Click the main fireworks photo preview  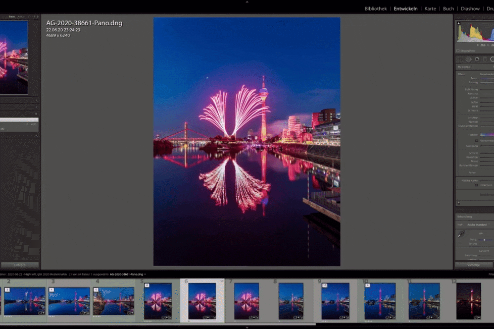coord(246,142)
